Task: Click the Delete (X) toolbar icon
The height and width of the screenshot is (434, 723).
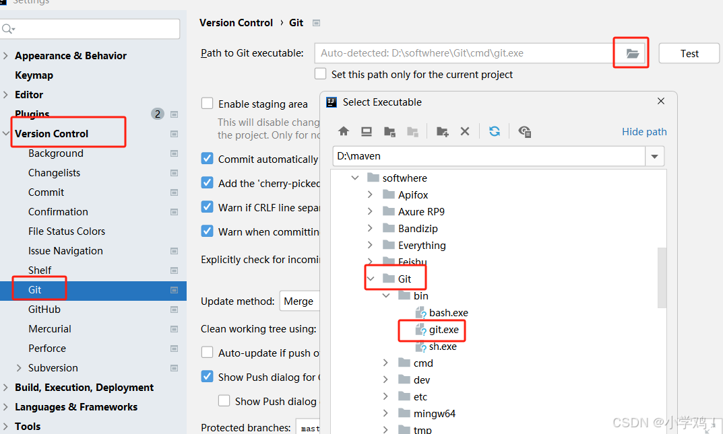Action: click(x=465, y=132)
